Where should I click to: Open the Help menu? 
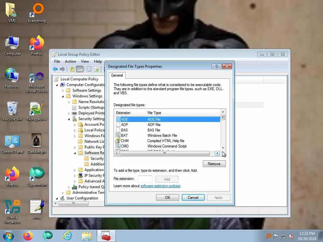click(98, 61)
